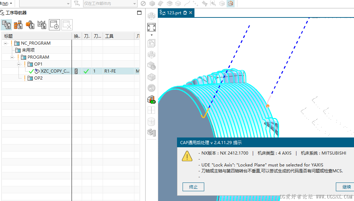
Task: Switch to Program Order view icon
Action: tap(6, 25)
